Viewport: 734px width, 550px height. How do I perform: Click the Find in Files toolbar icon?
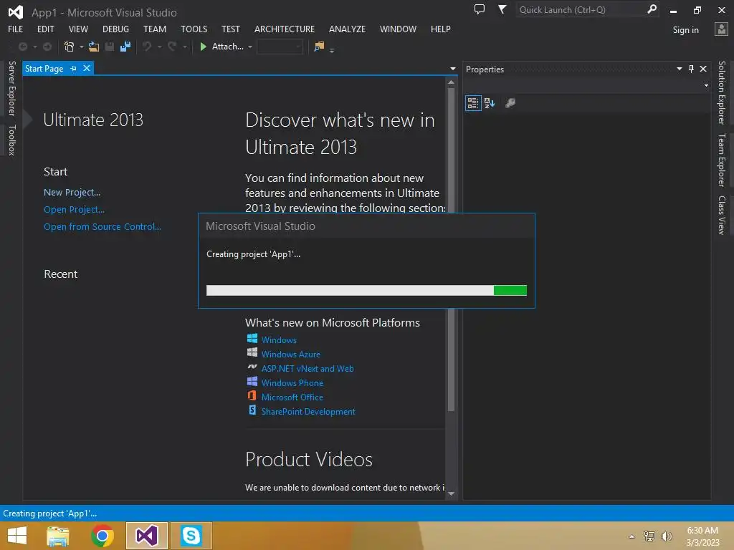pos(319,47)
